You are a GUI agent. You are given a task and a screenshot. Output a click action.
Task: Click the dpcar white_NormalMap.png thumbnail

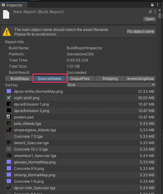(x=9, y=91)
